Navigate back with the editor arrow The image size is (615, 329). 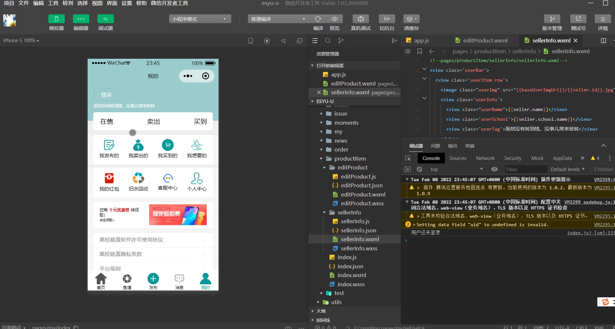pyautogui.click(x=432, y=51)
